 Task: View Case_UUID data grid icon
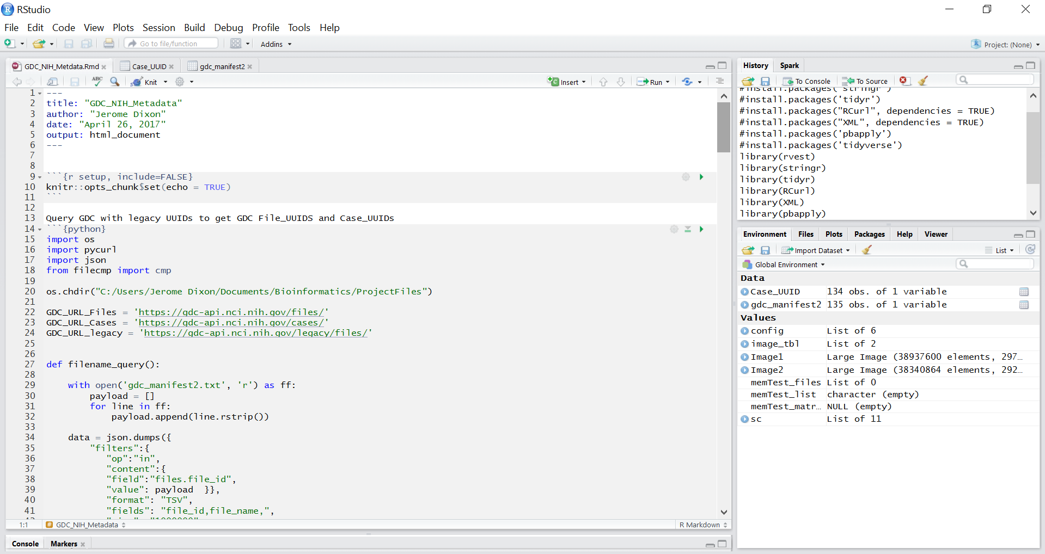[1024, 292]
